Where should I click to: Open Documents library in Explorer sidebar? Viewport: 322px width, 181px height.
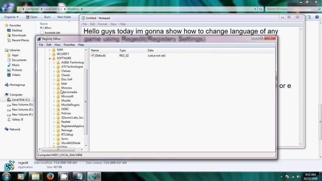click(x=19, y=60)
